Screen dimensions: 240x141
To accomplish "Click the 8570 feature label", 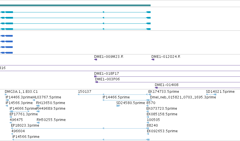I will [x=151, y=103].
